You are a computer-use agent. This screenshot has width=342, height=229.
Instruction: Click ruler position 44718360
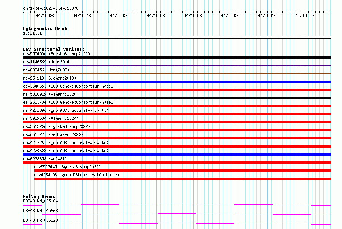point(267,15)
